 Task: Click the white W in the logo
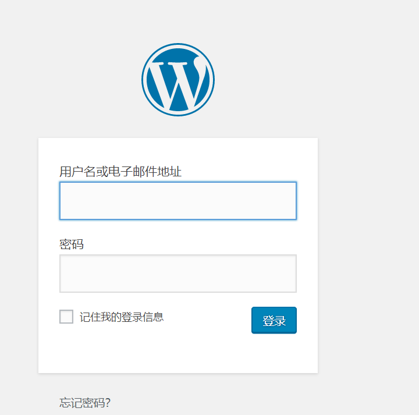178,81
